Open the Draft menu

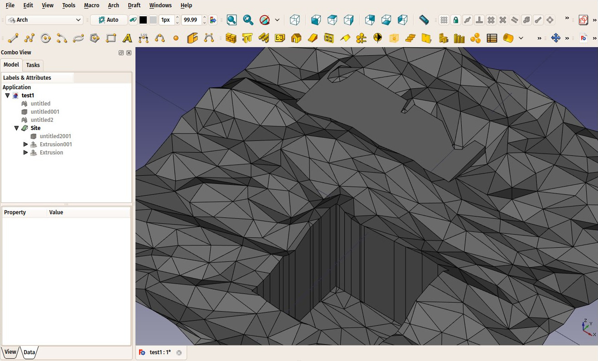click(x=134, y=5)
